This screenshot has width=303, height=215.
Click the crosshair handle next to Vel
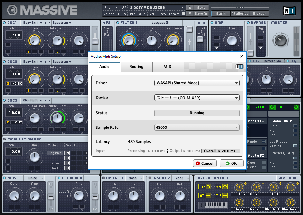pyautogui.click(x=225, y=187)
